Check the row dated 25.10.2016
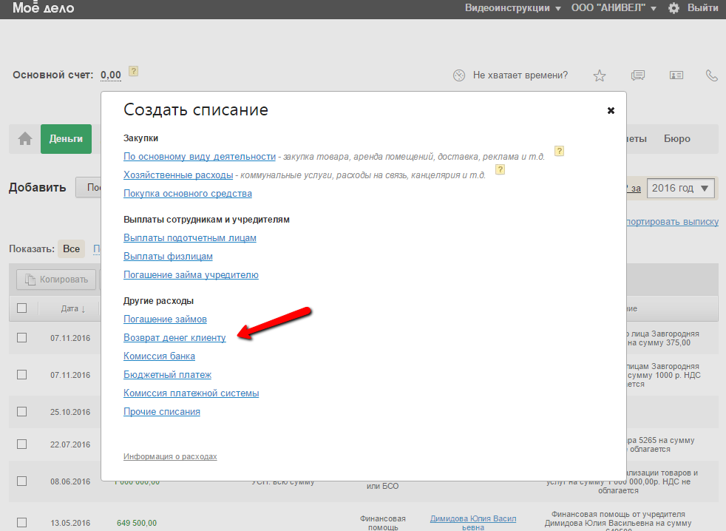Screen dimensions: 726x531 (21, 412)
